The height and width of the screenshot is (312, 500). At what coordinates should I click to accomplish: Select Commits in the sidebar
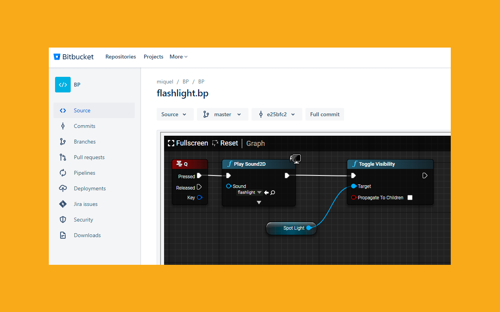pos(94,126)
